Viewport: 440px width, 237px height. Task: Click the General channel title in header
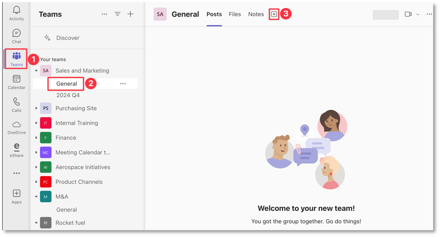click(185, 14)
